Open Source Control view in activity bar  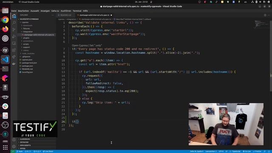click(x=14, y=29)
